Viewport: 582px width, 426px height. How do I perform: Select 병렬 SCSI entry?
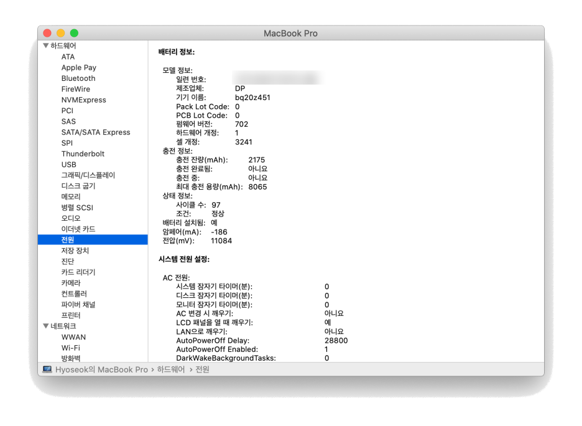click(77, 208)
